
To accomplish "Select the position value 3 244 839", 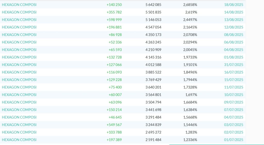I will tap(153, 125).
